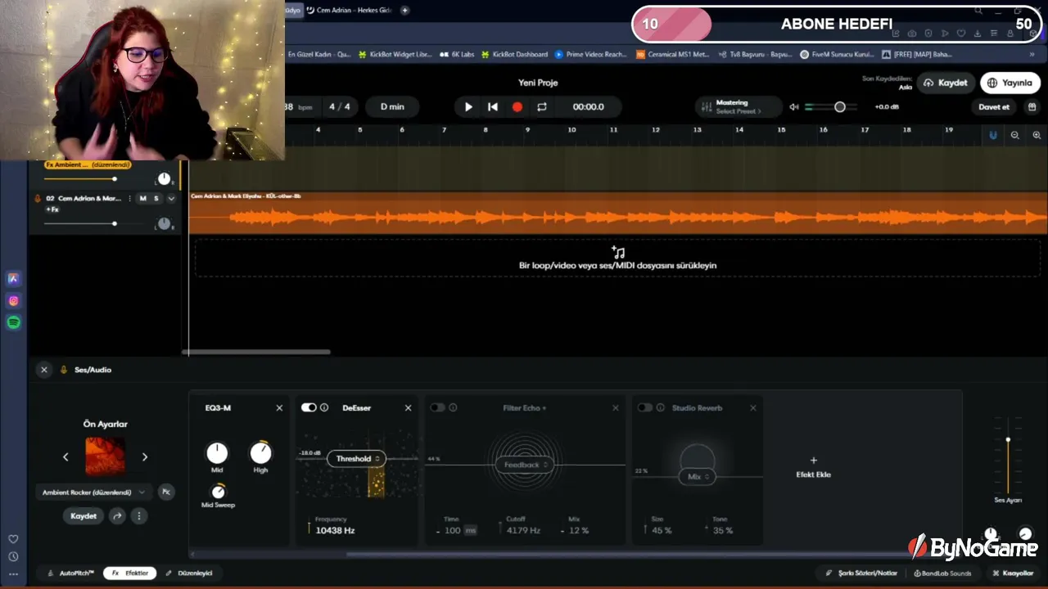Close the Ses/Audio bottom panel
Image resolution: width=1048 pixels, height=589 pixels.
tap(44, 370)
